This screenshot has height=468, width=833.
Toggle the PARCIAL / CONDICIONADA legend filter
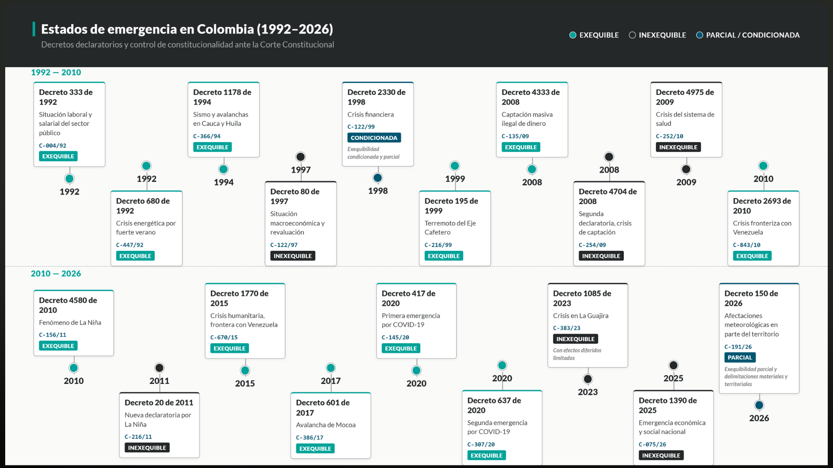click(748, 35)
